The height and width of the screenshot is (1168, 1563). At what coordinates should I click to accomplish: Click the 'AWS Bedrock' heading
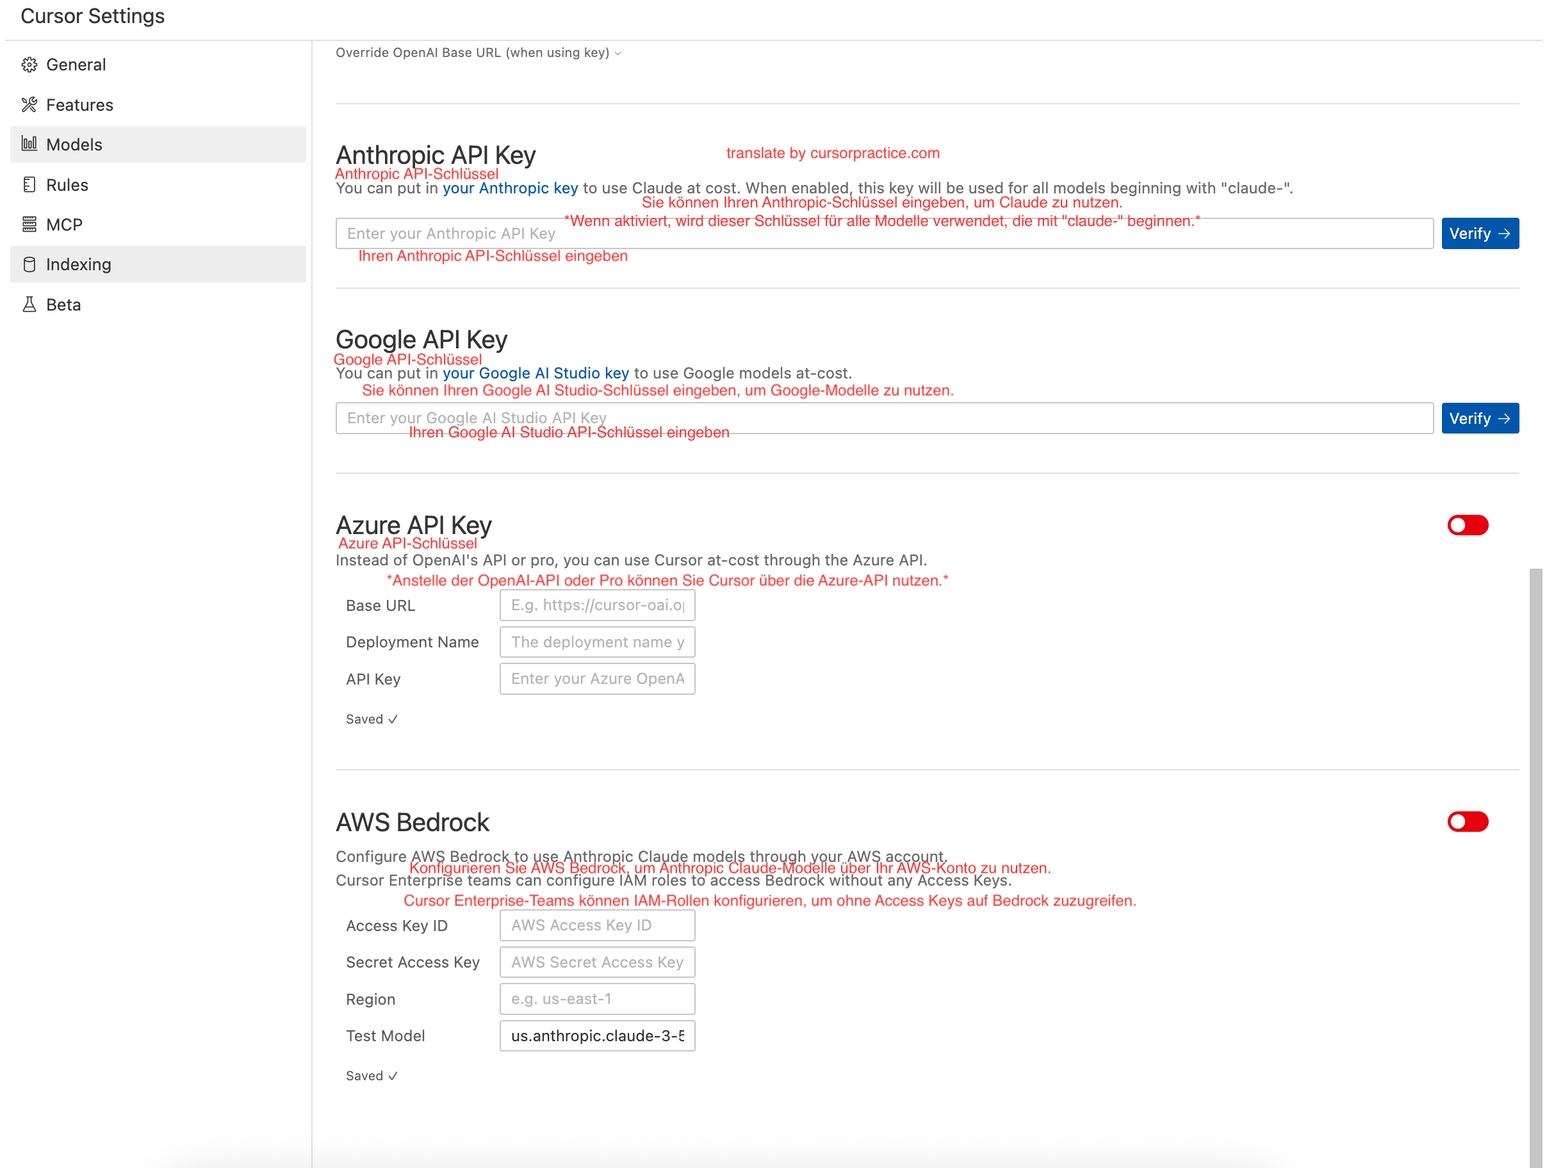[x=413, y=822]
